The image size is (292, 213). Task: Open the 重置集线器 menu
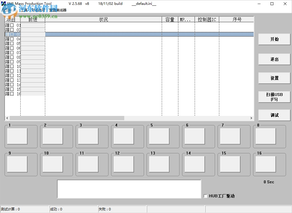(58, 10)
